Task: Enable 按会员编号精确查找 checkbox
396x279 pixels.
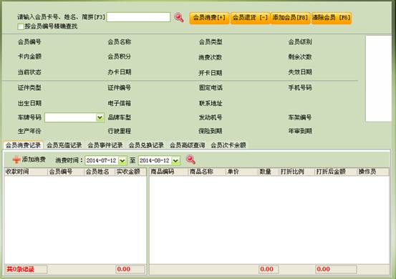Action: click(21, 26)
